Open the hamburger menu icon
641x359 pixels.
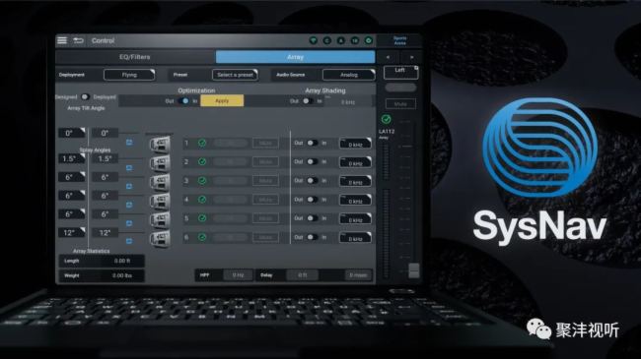click(62, 40)
